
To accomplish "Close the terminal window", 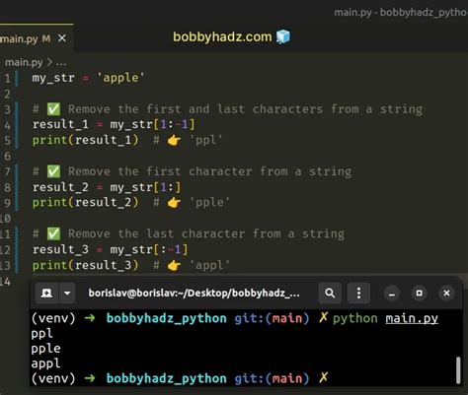I will [446, 293].
